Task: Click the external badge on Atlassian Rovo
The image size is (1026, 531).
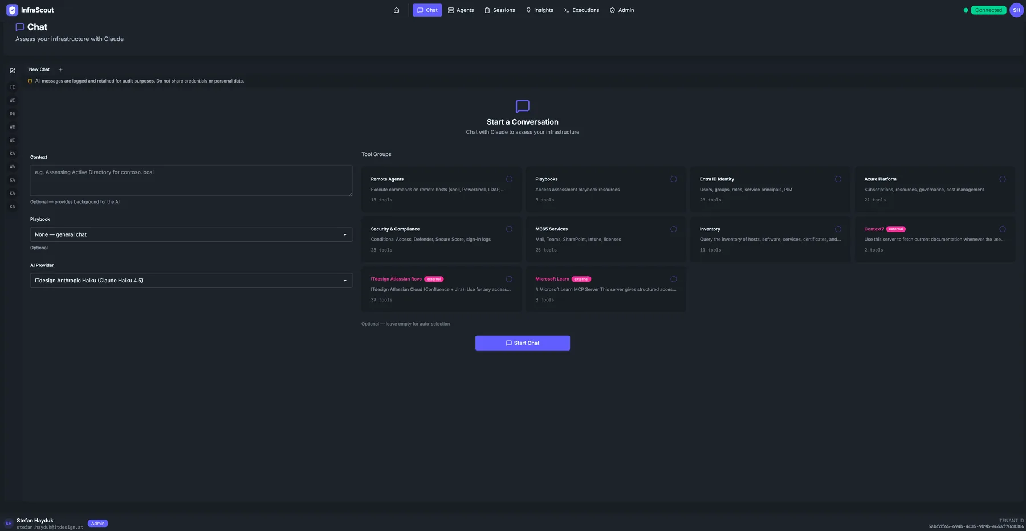Action: [x=434, y=279]
